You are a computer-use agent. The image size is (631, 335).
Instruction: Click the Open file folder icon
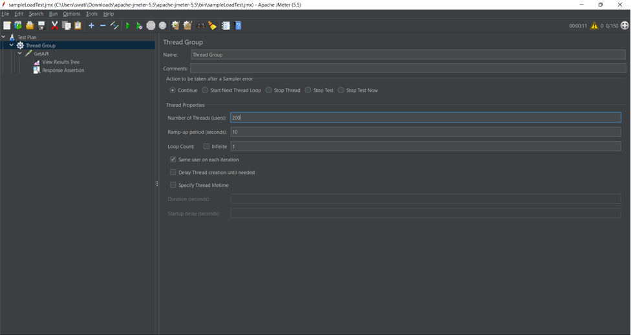point(30,25)
